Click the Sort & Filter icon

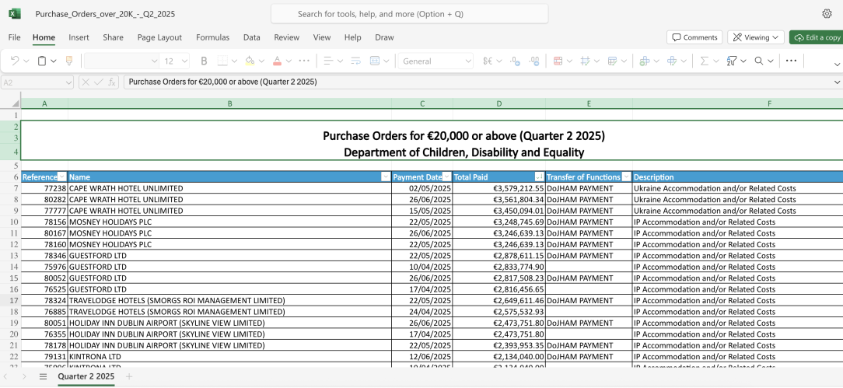click(731, 61)
